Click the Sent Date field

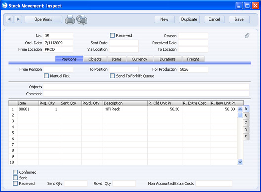[x=124, y=43]
